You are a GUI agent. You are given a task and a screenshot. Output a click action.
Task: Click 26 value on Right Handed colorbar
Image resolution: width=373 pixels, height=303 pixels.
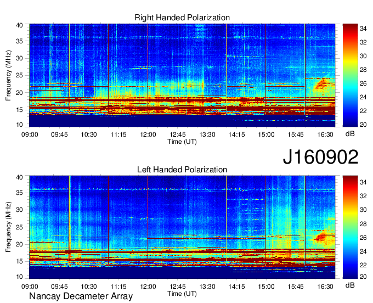pyautogui.click(x=363, y=83)
